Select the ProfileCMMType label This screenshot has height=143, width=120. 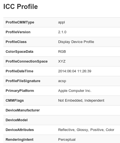tap(20, 22)
